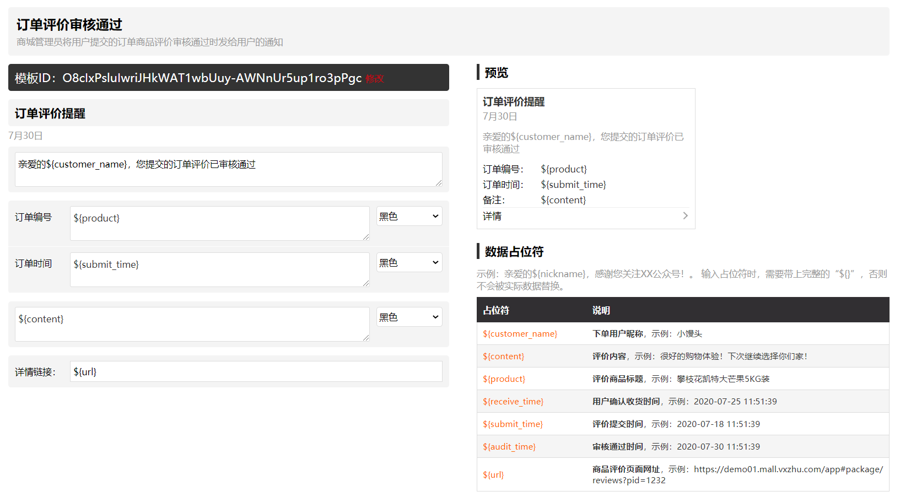Open the 订单编号 color dropdown showing 黑色
This screenshot has height=497, width=900.
409,216
